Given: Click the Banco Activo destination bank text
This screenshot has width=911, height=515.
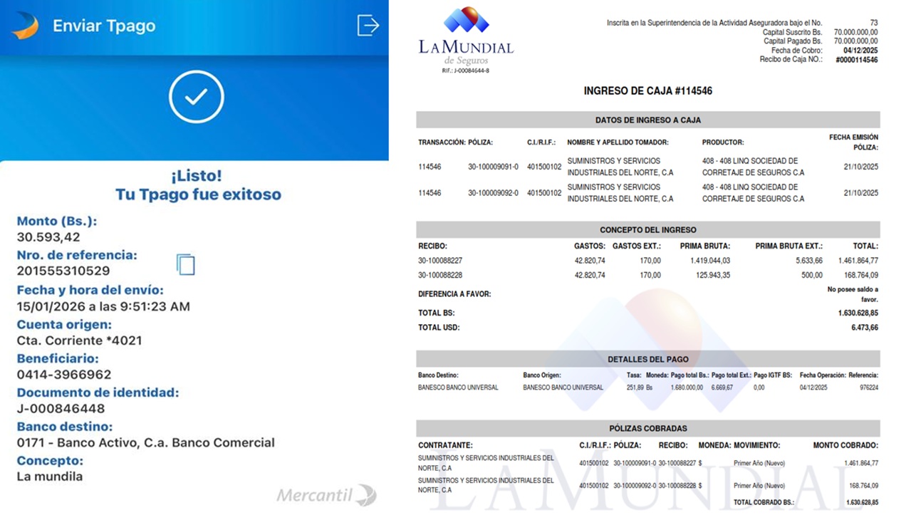Looking at the screenshot, I should [x=145, y=443].
